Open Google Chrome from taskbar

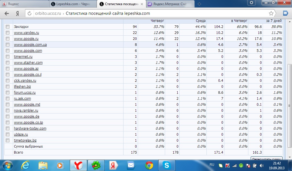(149, 165)
